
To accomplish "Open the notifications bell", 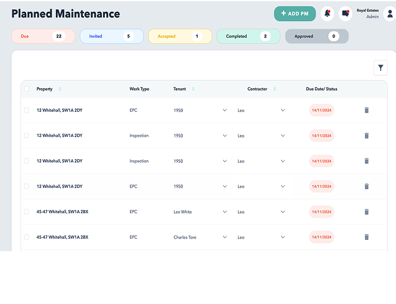I will pyautogui.click(x=327, y=14).
